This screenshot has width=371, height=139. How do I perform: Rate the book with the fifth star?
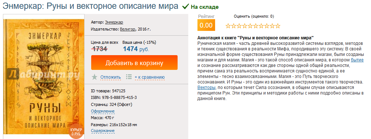250,26
